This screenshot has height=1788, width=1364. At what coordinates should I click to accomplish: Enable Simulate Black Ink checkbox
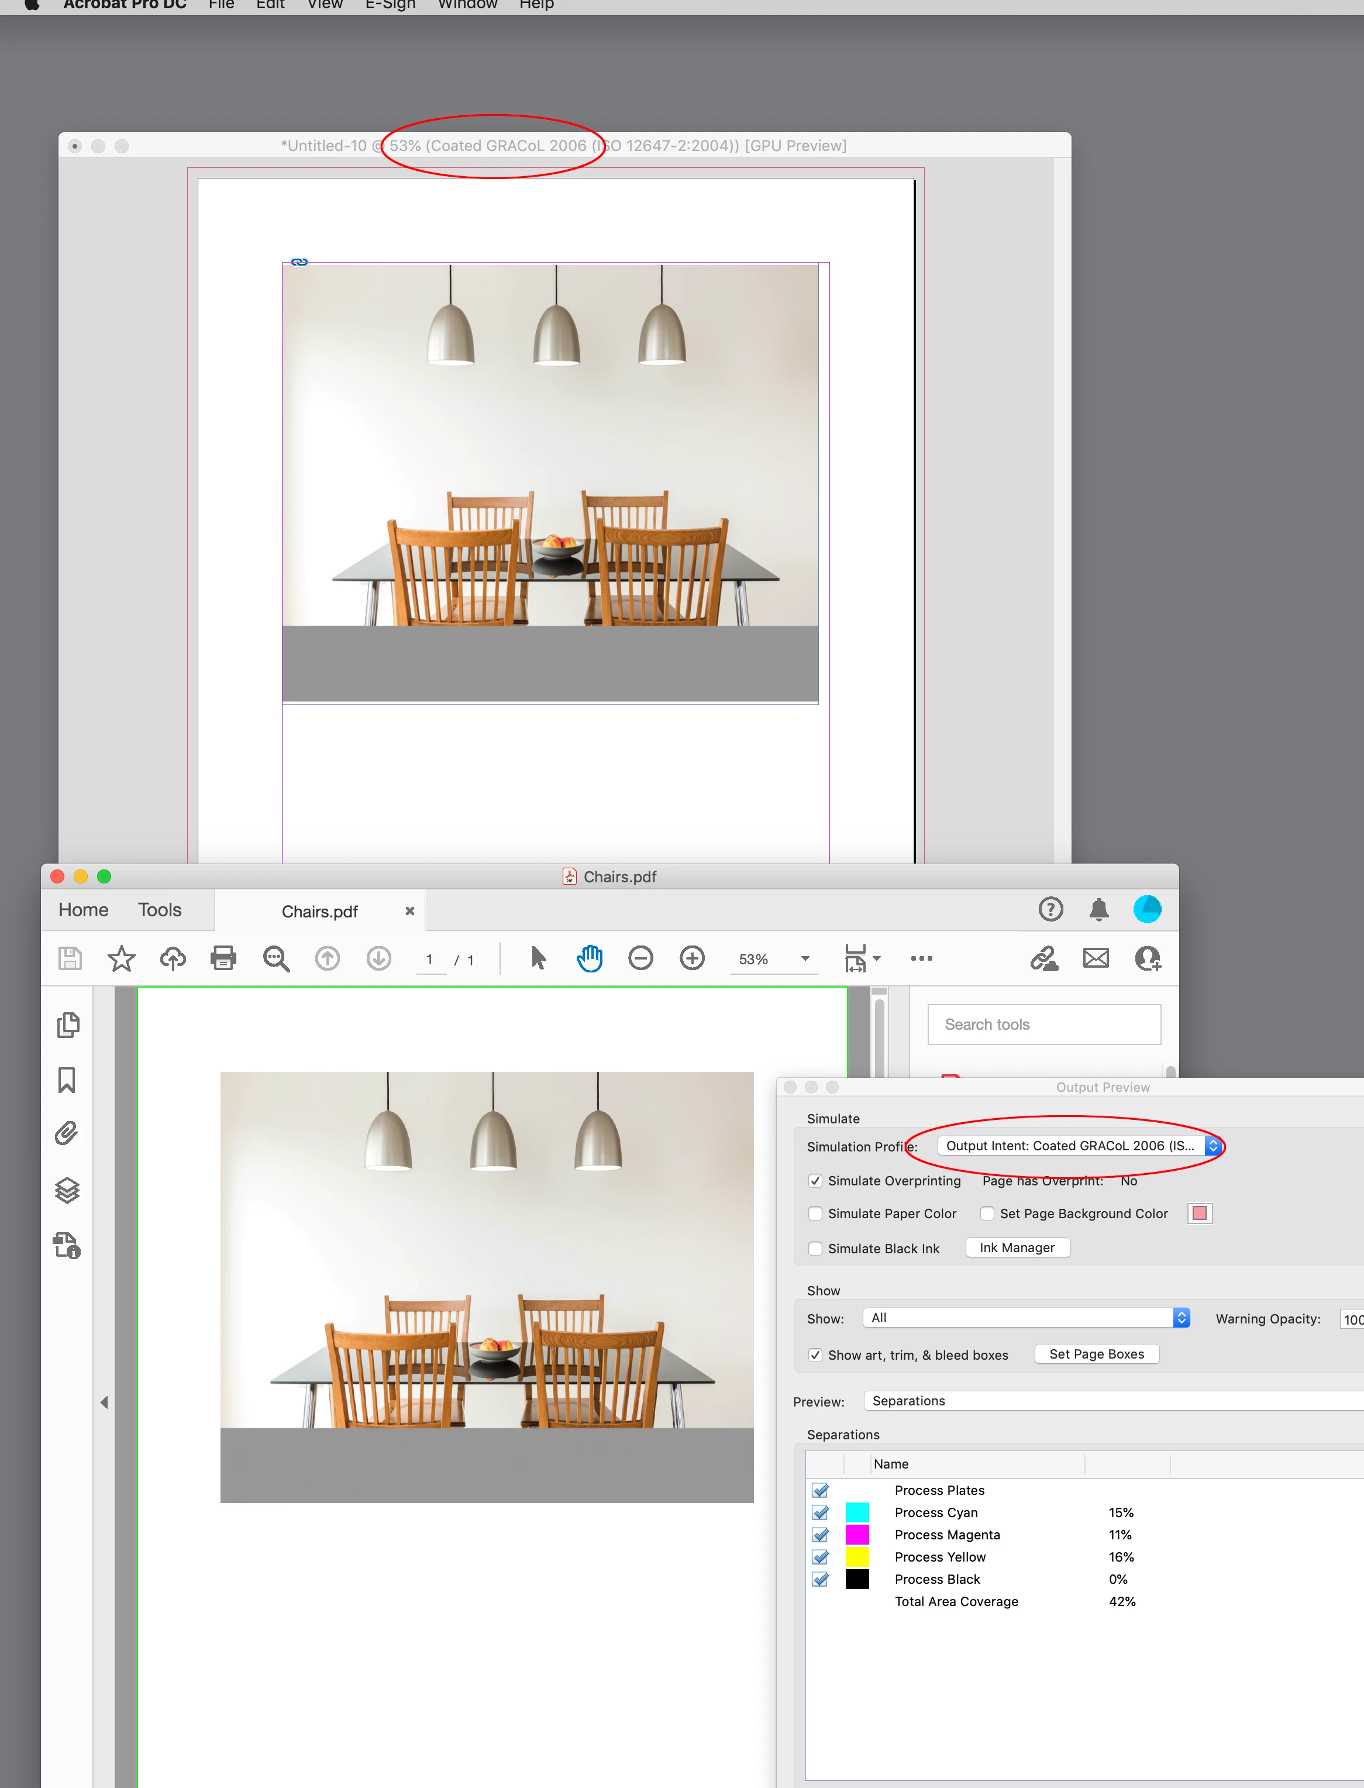coord(815,1248)
